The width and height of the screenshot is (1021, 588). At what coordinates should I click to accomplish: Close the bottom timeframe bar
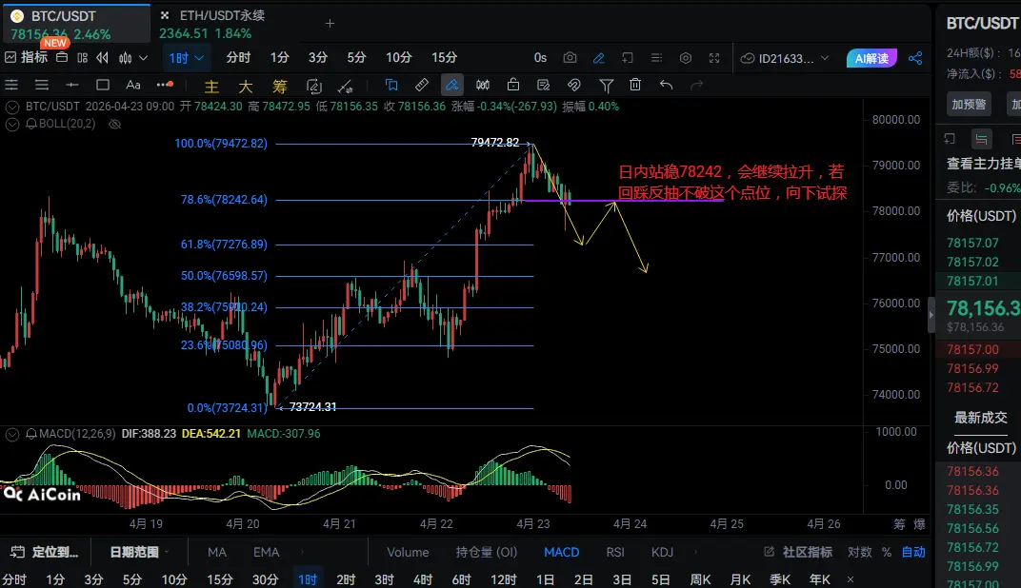(851, 579)
